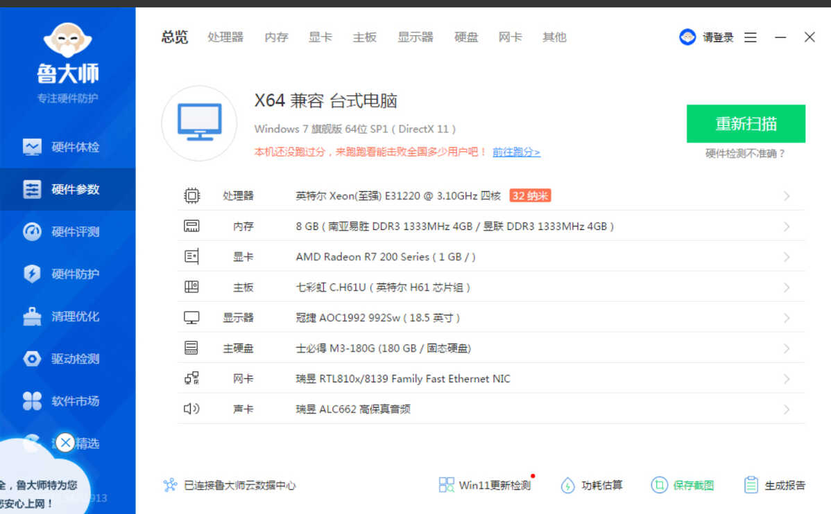The image size is (831, 514).
Task: Expand the 显示器 row chevron
Action: [787, 317]
